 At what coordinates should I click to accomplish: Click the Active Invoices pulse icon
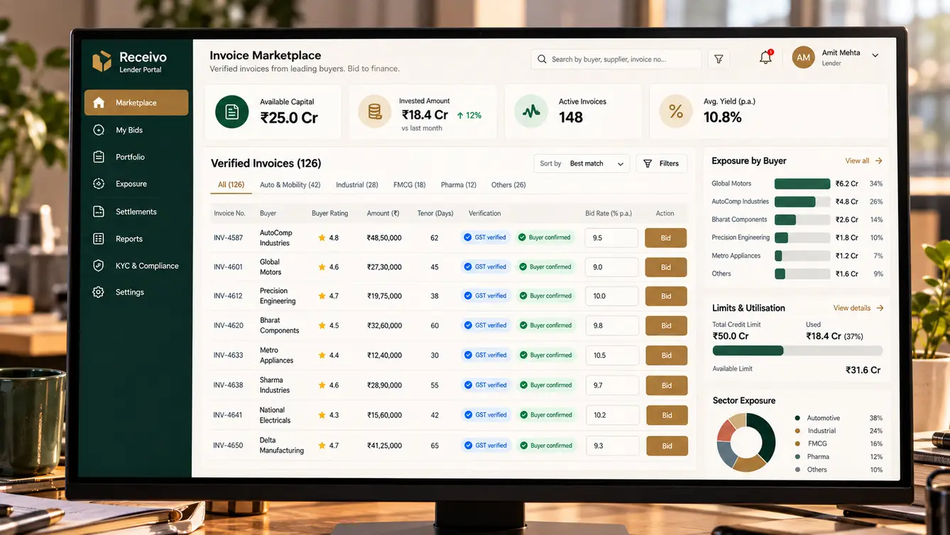tap(531, 112)
